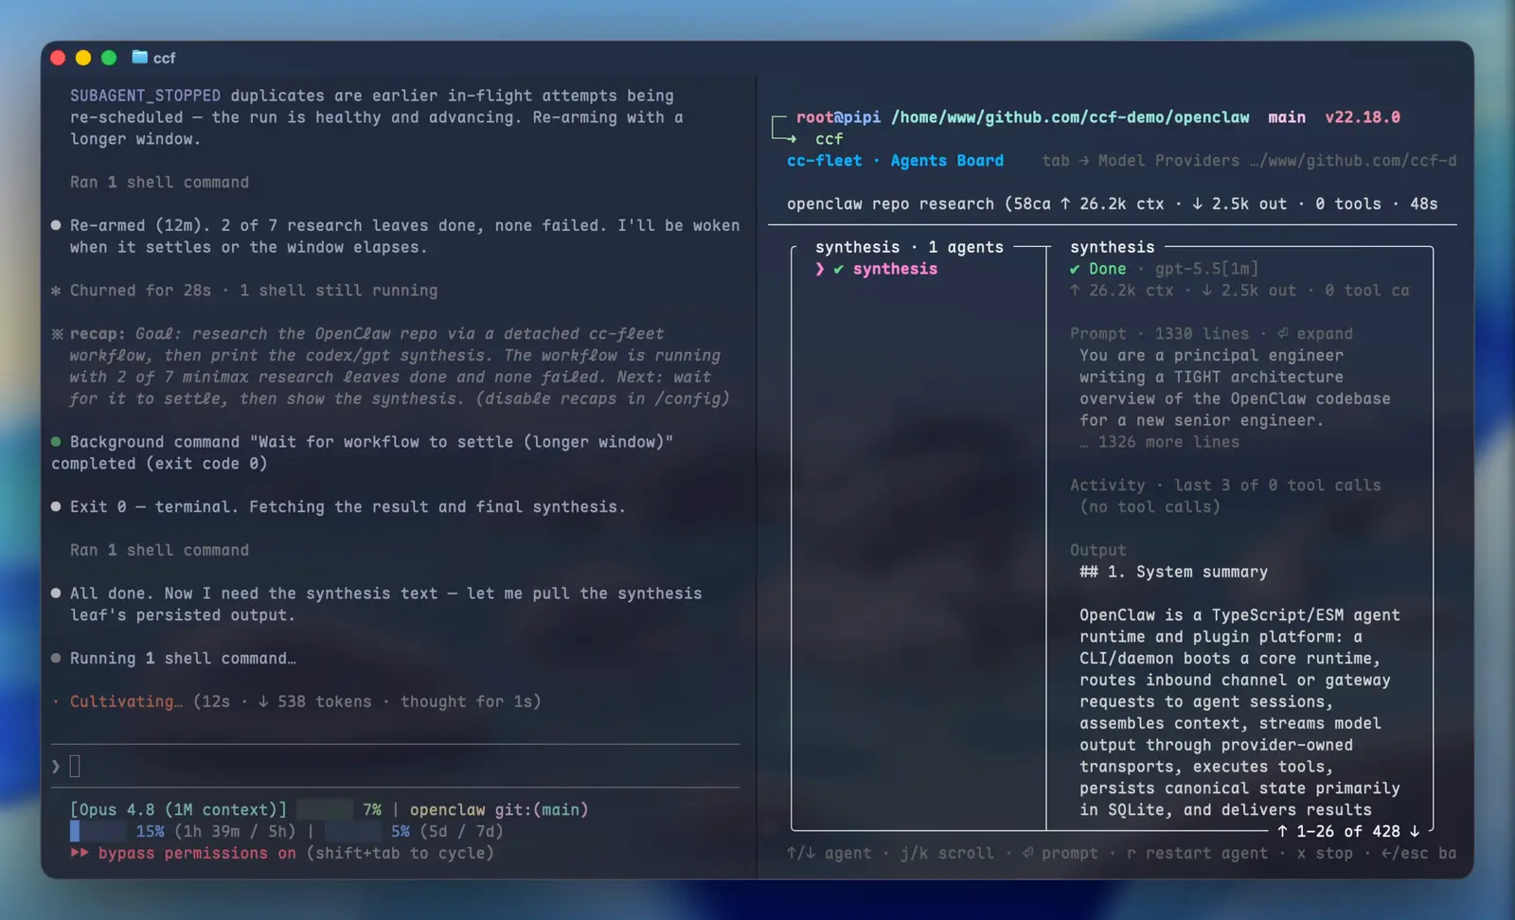Click the recap marker icon before 'recap:'

[57, 334]
